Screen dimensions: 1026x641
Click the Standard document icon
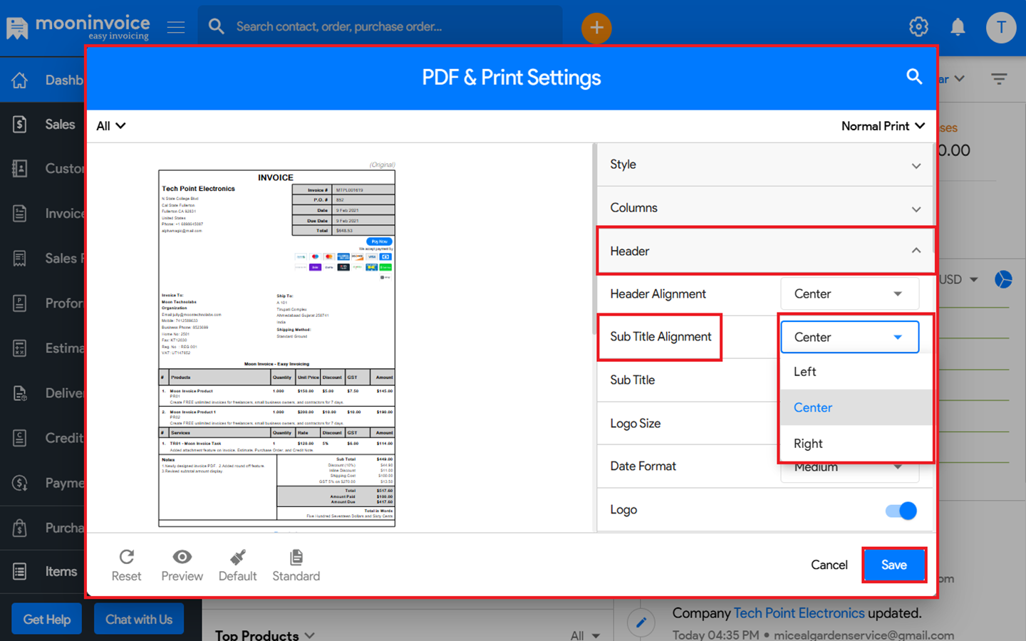tap(296, 564)
